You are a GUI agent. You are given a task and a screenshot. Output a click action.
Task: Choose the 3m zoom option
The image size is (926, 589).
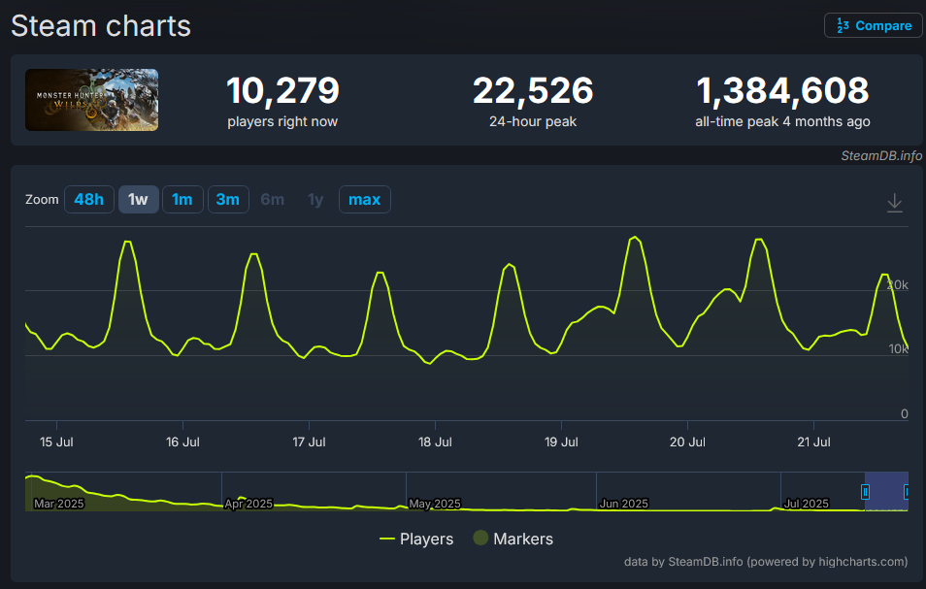[x=228, y=200]
